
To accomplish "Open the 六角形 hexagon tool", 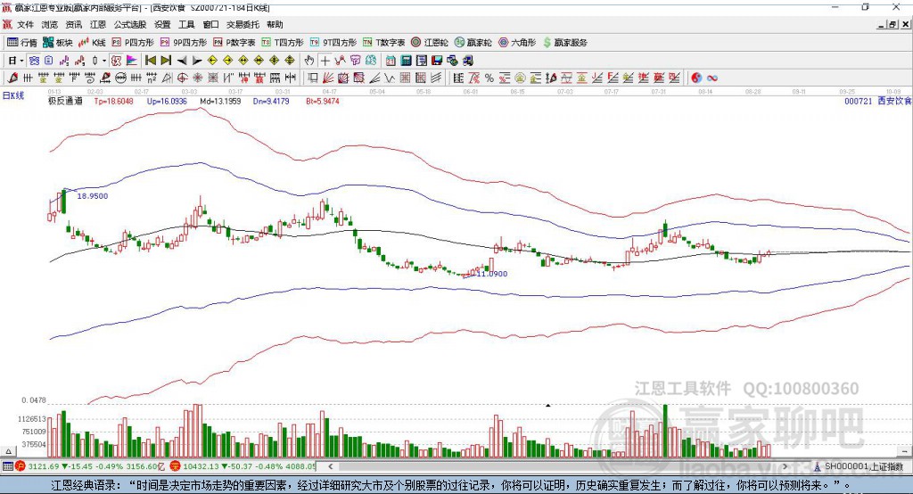I will coord(517,43).
